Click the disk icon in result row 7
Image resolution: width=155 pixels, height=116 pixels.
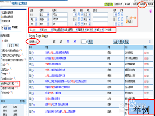point(30,87)
